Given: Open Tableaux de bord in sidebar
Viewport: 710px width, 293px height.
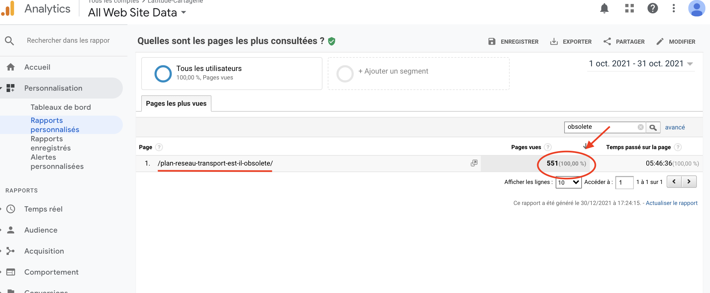Looking at the screenshot, I should [x=61, y=107].
